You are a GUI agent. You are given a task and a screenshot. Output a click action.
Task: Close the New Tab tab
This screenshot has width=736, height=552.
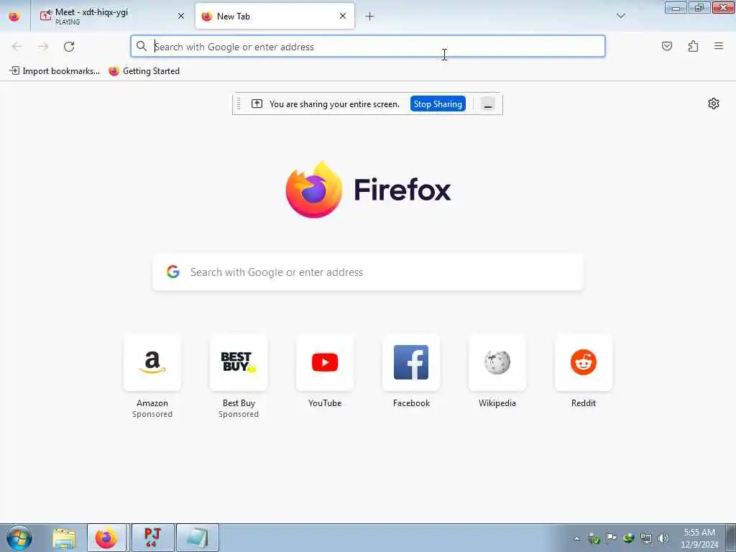(x=343, y=16)
